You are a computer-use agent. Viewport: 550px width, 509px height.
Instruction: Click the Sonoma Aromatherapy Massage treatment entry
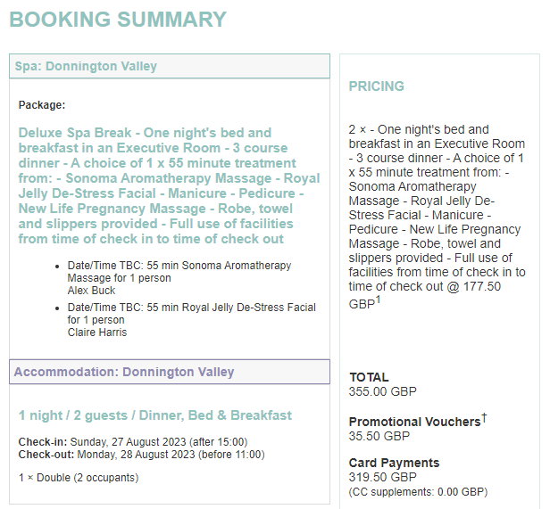pyautogui.click(x=179, y=272)
